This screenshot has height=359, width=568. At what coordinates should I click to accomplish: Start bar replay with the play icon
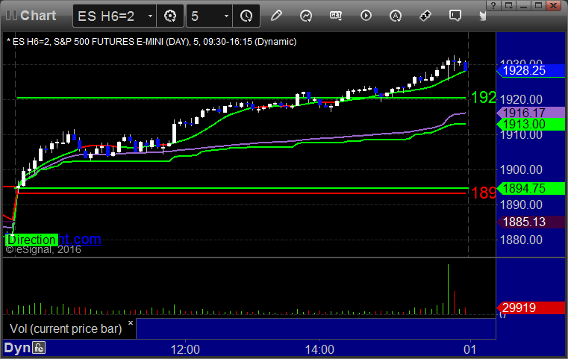click(x=366, y=16)
